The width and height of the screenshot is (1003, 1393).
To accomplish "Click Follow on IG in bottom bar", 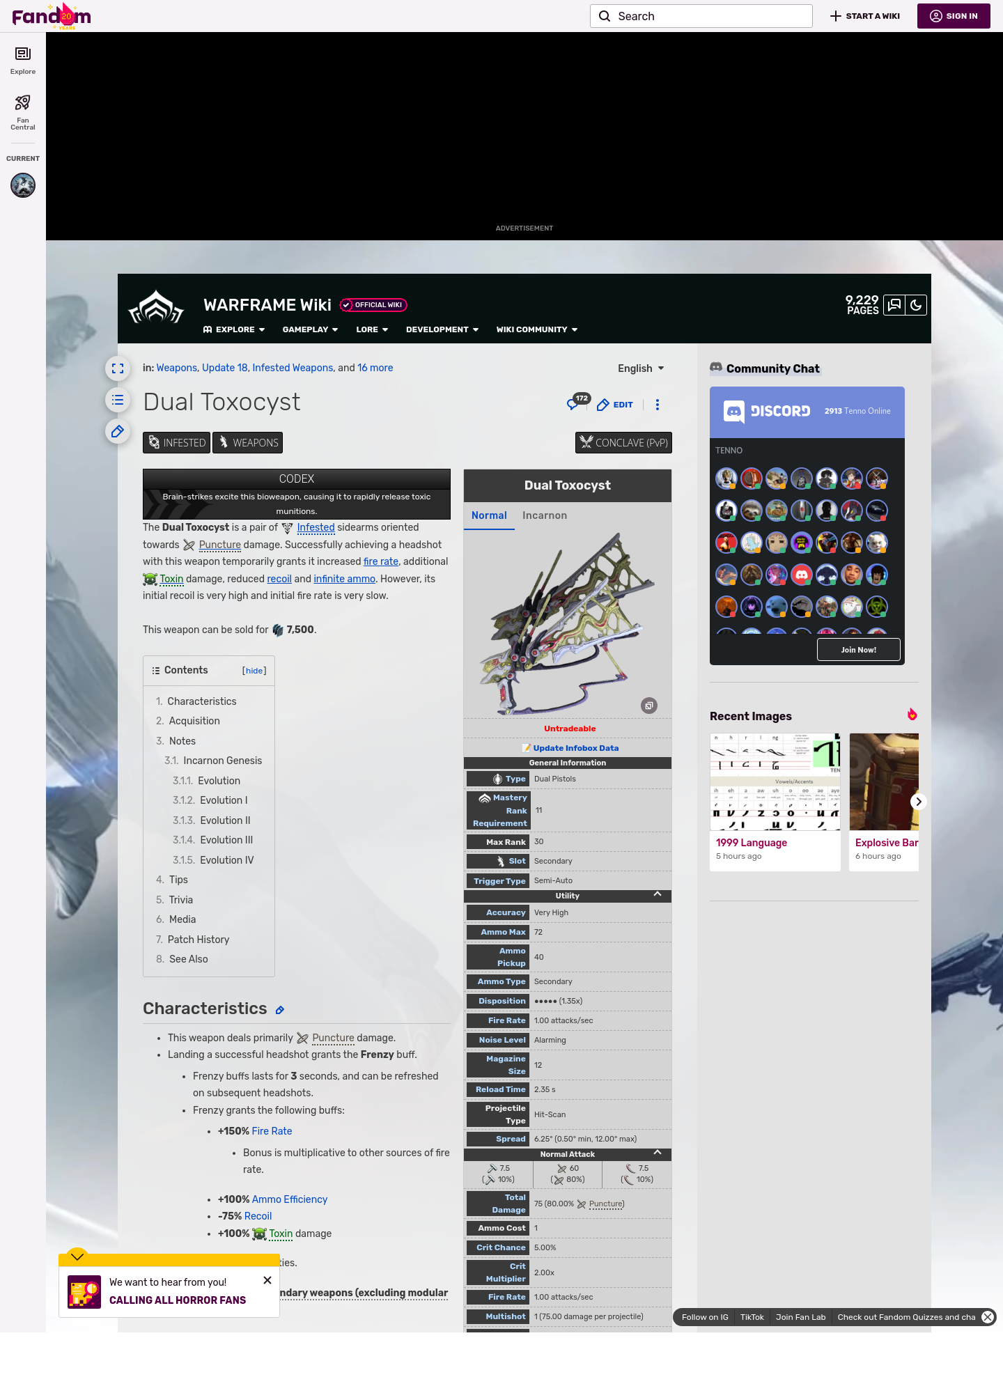I will pyautogui.click(x=705, y=1317).
